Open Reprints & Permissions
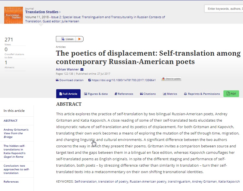Image resolution: width=243 pixels, height=191 pixels. click(x=202, y=94)
